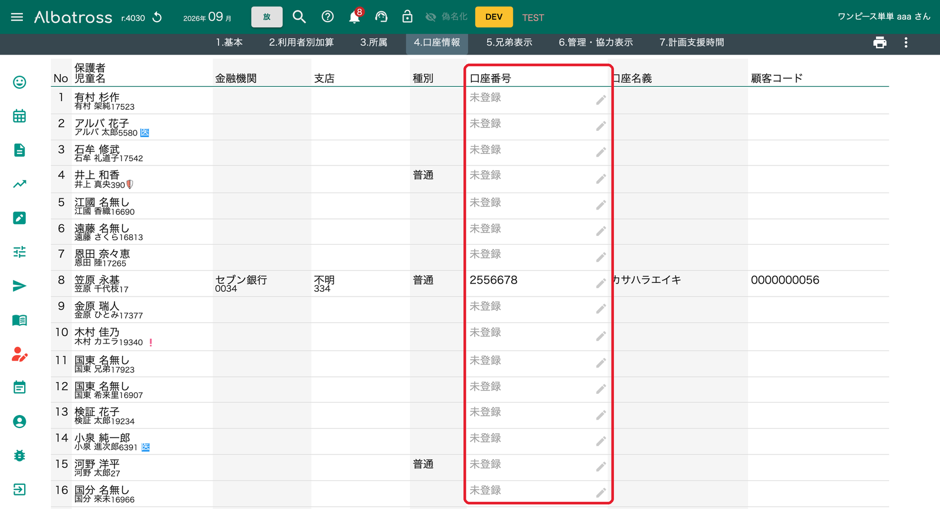The height and width of the screenshot is (509, 940).
Task: Click the 放 mode button
Action: (267, 17)
